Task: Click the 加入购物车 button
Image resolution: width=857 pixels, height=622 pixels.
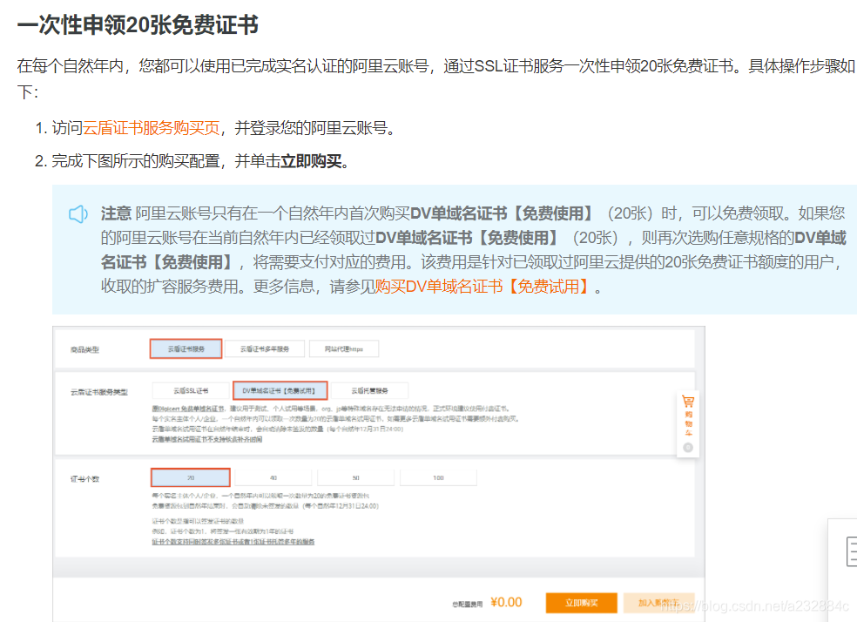Action: tap(658, 603)
